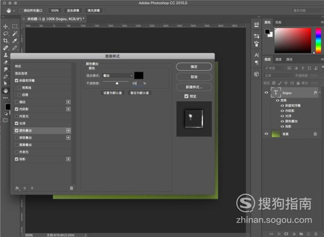The height and width of the screenshot is (237, 324).
Task: Open the 混合模式 blend mode dropdown
Action: pyautogui.click(x=118, y=76)
